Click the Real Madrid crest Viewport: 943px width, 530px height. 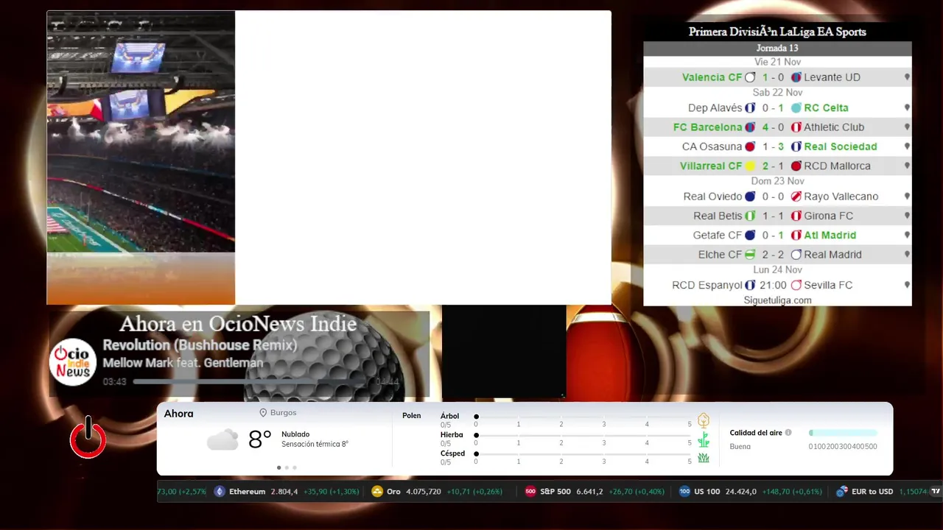click(796, 255)
